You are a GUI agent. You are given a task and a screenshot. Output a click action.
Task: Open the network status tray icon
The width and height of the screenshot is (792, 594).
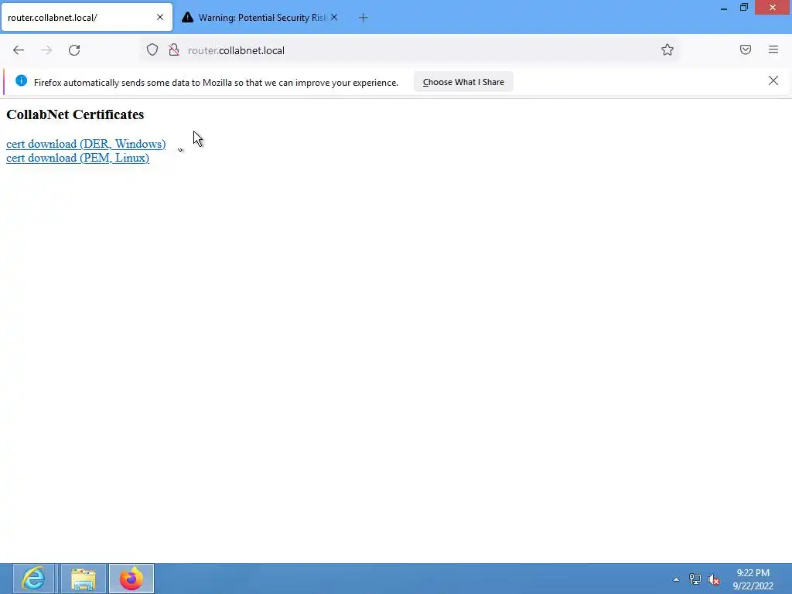[695, 579]
